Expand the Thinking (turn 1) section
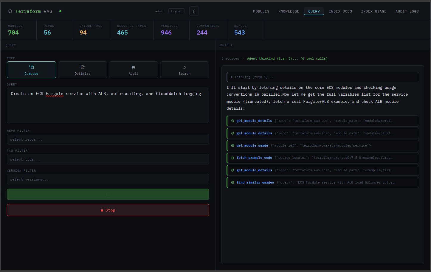 [x=323, y=77]
